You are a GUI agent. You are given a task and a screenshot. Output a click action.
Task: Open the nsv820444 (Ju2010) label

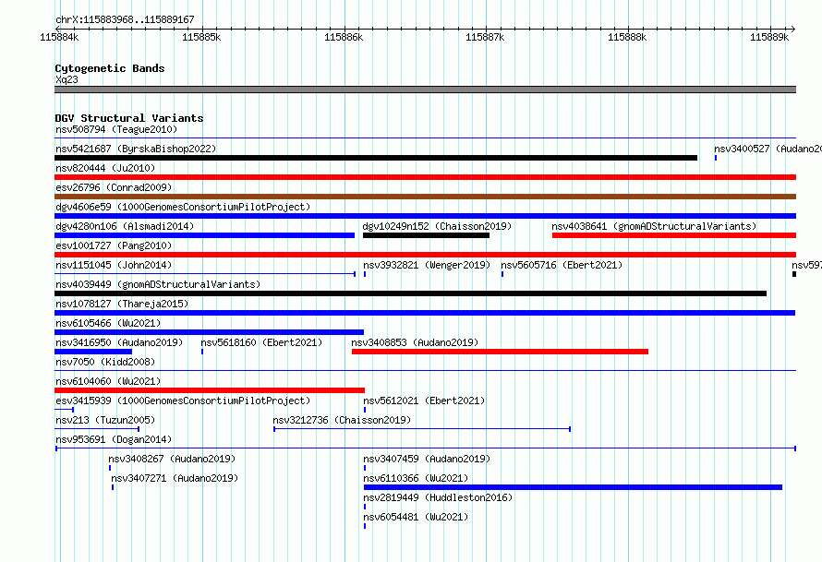click(x=105, y=168)
